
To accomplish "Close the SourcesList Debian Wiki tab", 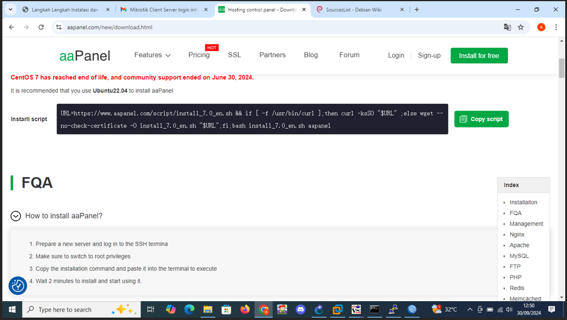I will tap(402, 10).
